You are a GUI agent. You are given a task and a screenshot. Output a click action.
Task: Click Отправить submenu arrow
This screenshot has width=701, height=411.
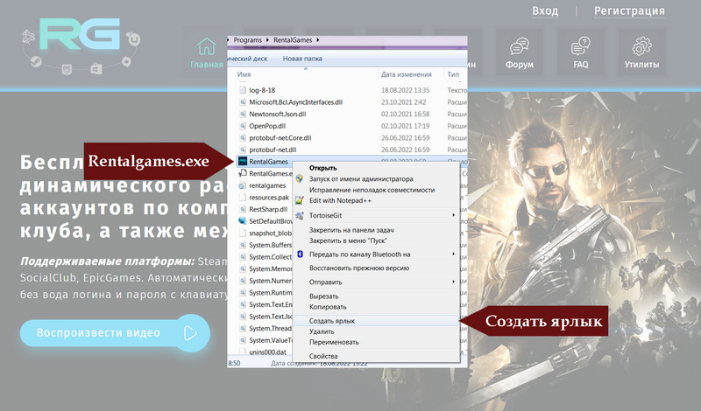(453, 282)
